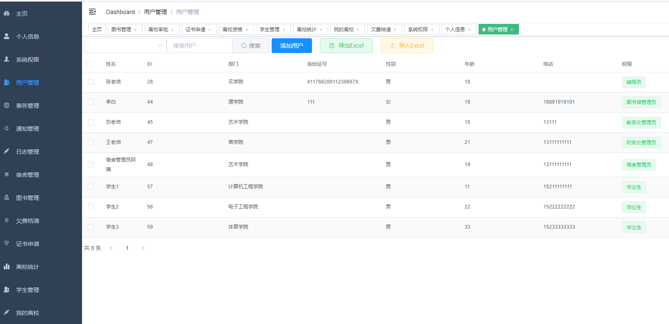Click the 我的离校 feather icon
Screen dimensions: 669x324
pyautogui.click(x=7, y=312)
